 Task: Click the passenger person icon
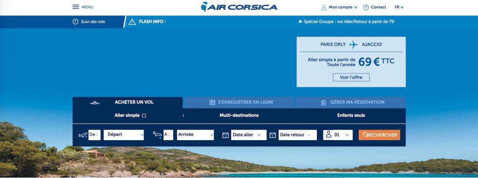pyautogui.click(x=328, y=134)
